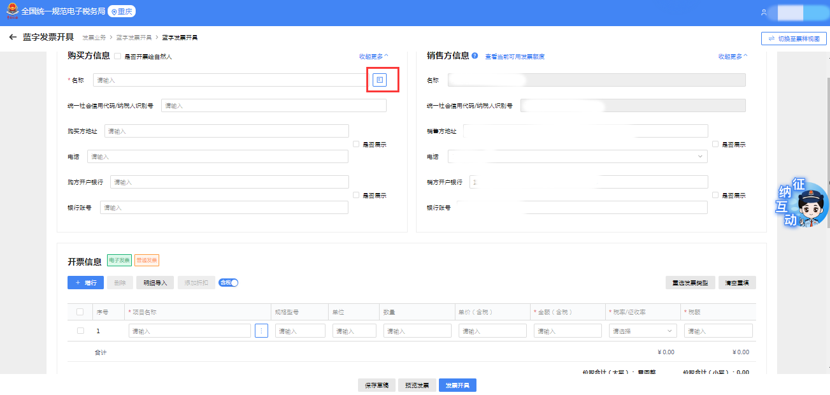Click the back arrow beside 蓝字发票开具

[13, 38]
